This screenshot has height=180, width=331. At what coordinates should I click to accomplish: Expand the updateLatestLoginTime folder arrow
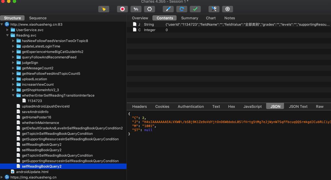pyautogui.click(x=13, y=46)
